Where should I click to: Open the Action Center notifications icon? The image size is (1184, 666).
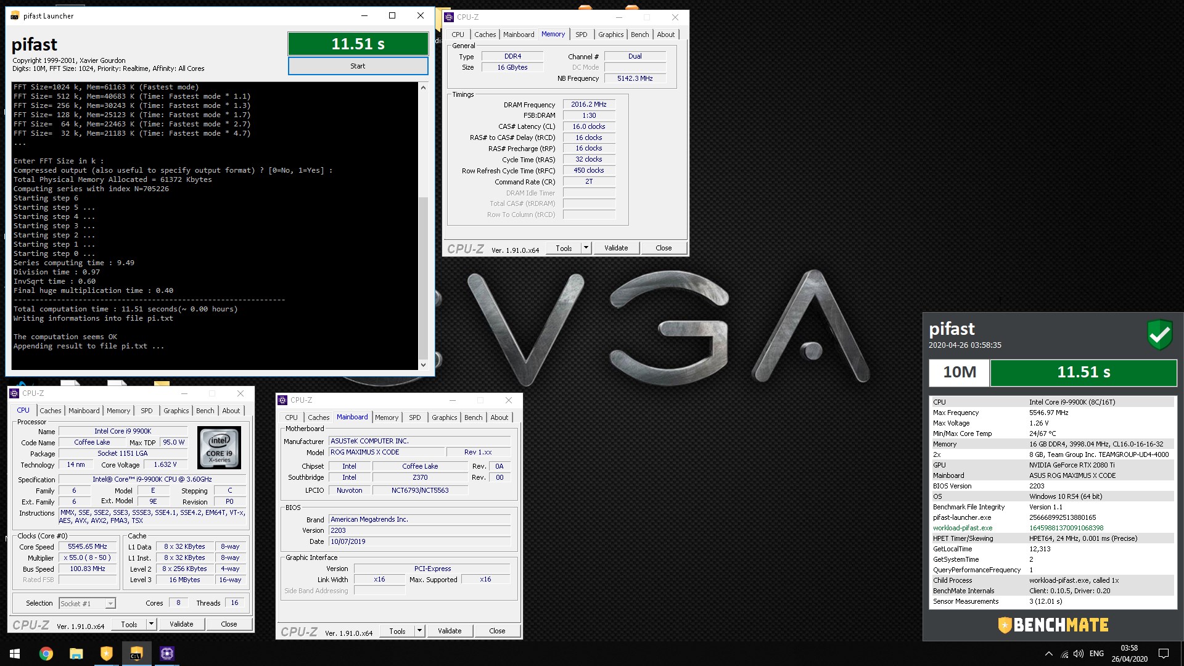pos(1164,654)
